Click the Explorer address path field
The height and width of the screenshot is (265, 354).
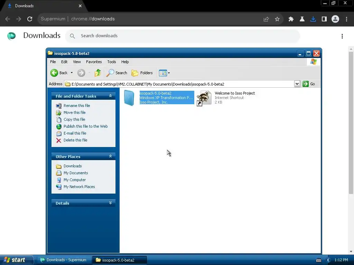pyautogui.click(x=179, y=84)
